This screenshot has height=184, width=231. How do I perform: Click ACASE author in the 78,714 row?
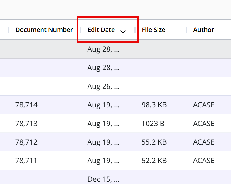point(204,105)
